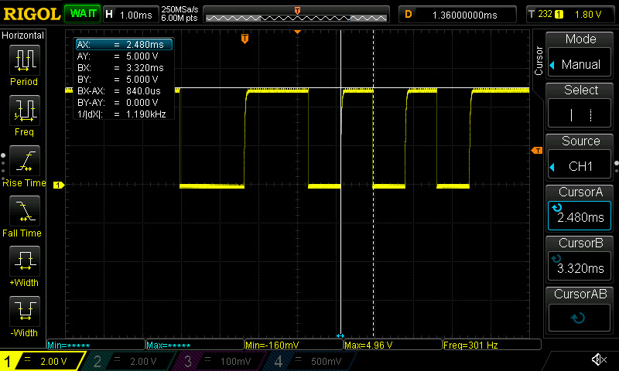Open the cursor Mode Manual menu
The height and width of the screenshot is (371, 619).
580,64
